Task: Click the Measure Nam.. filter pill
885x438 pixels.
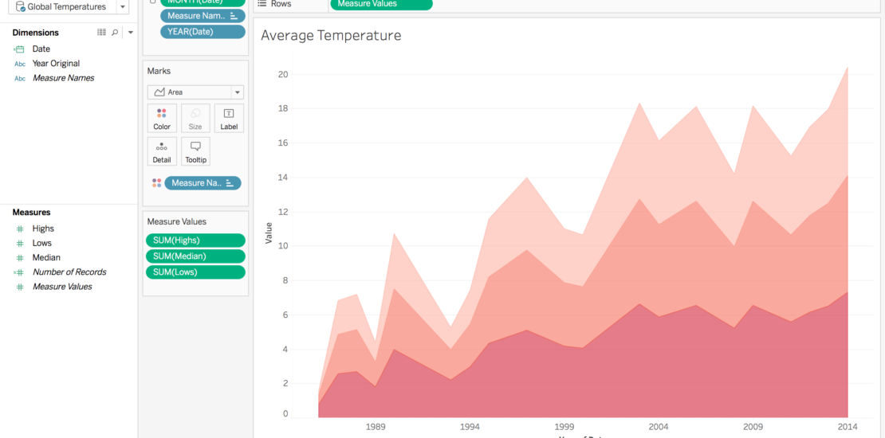Action: point(203,16)
